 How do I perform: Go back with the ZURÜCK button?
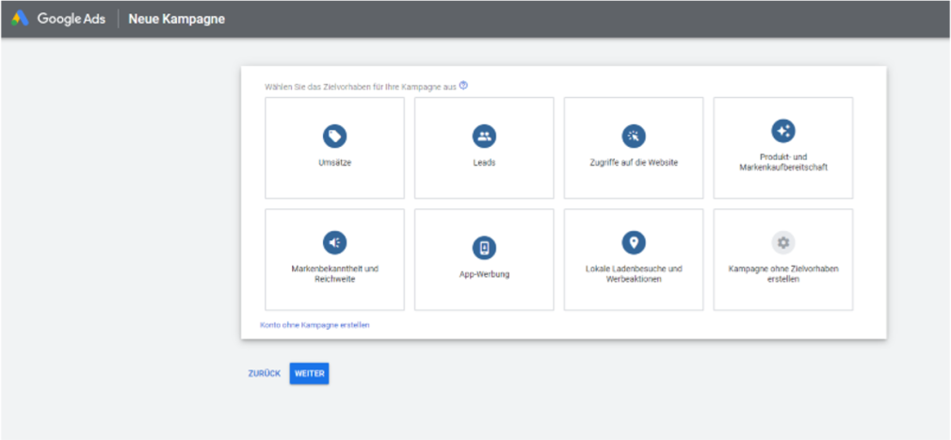click(x=265, y=374)
